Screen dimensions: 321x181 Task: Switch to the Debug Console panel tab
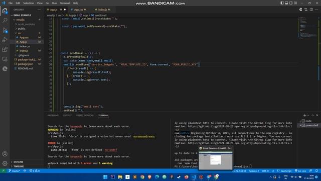tap(85, 115)
